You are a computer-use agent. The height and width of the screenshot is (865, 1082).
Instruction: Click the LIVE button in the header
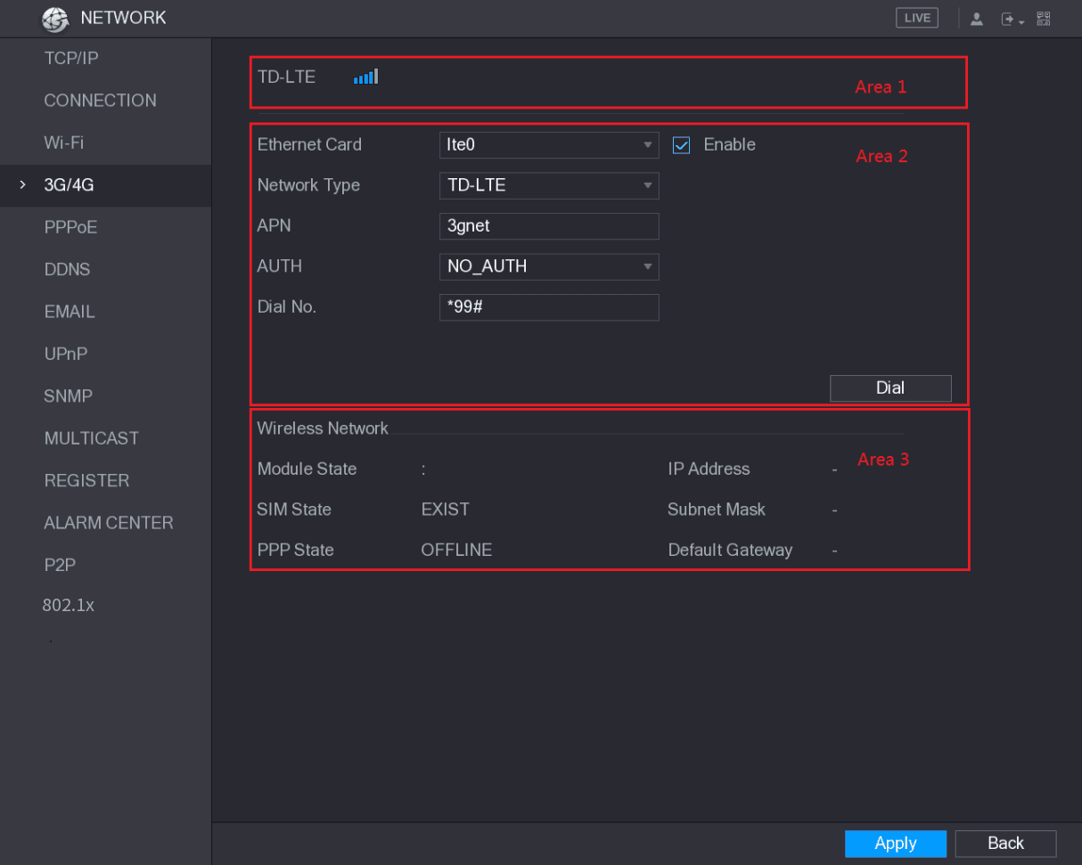tap(917, 18)
